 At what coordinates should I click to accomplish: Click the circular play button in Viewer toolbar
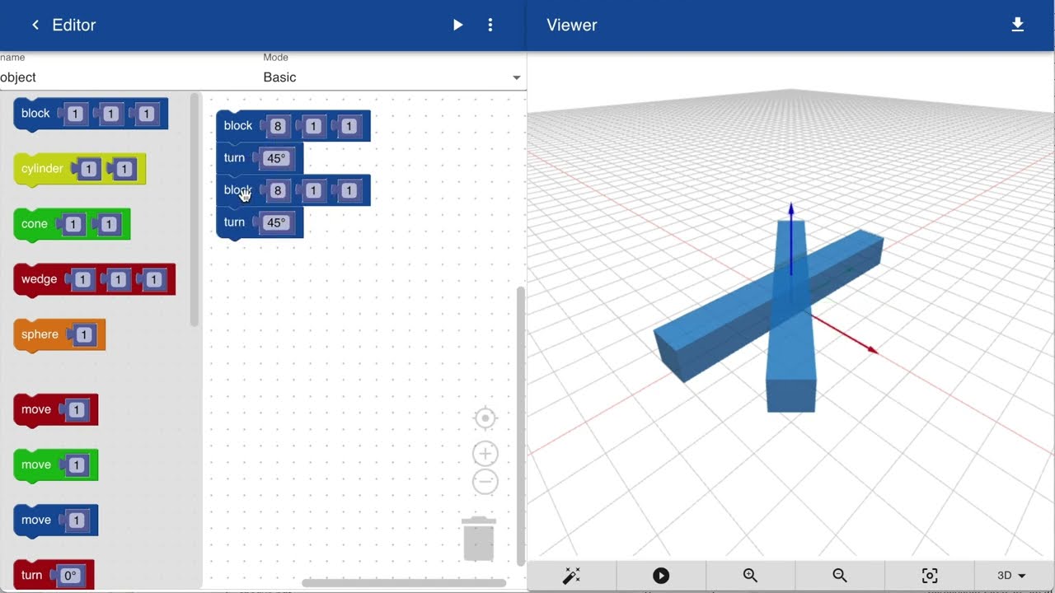coord(661,576)
